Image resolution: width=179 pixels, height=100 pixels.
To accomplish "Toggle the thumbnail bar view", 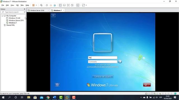I will [64, 5].
